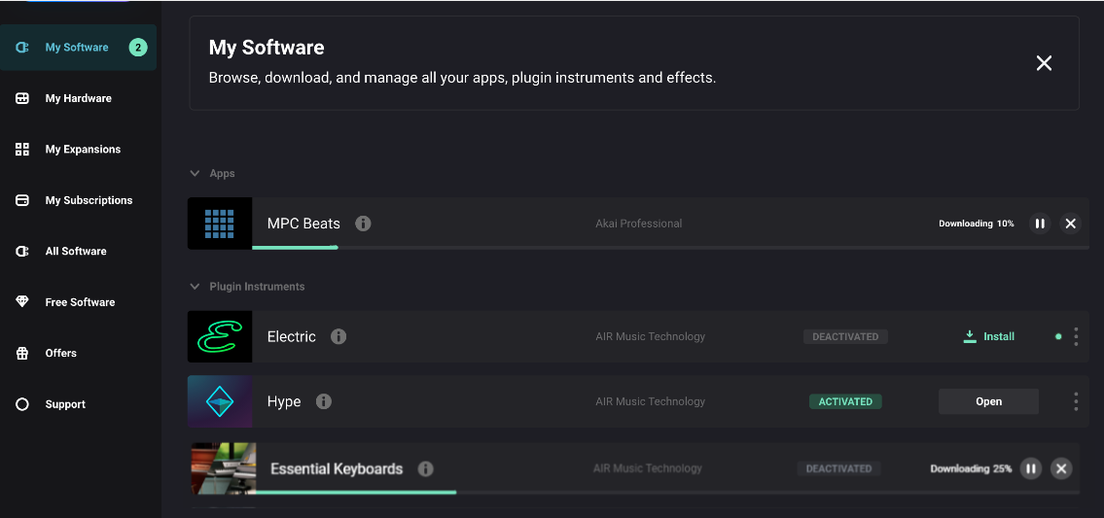This screenshot has width=1104, height=518.
Task: Click the Downloading 10% status text
Action: (x=976, y=224)
